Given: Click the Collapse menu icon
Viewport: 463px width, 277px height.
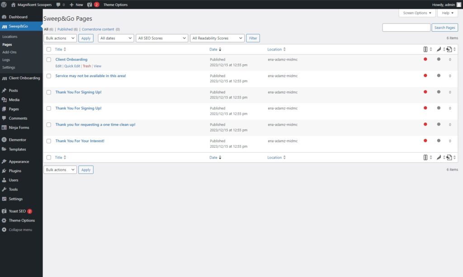Looking at the screenshot, I should click(4, 230).
